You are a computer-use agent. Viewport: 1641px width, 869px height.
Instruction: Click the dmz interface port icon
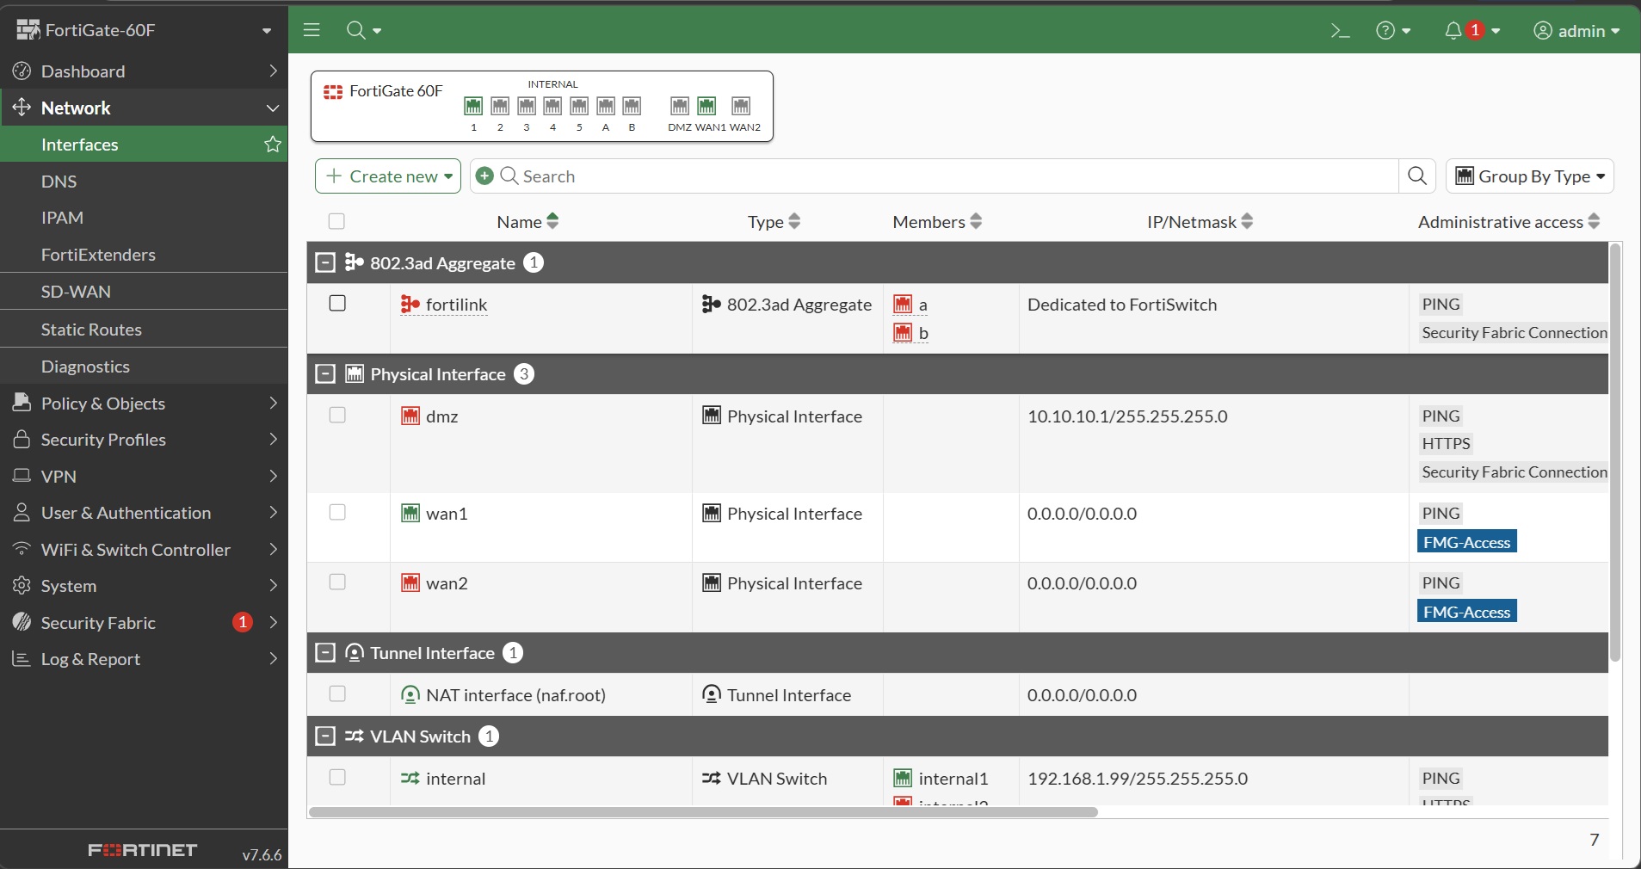pos(410,416)
